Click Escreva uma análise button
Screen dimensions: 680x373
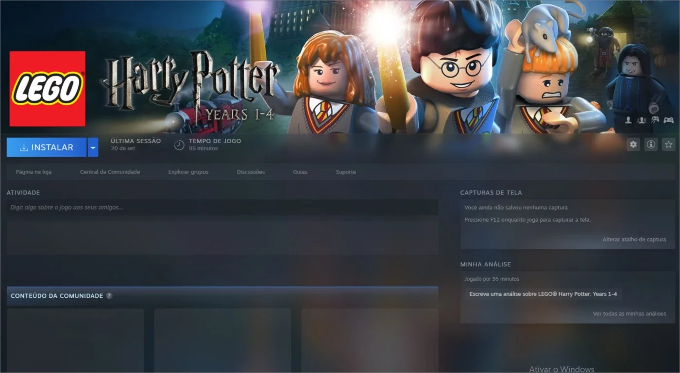(x=543, y=294)
